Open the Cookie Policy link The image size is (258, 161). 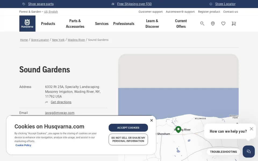pyautogui.click(x=23, y=145)
